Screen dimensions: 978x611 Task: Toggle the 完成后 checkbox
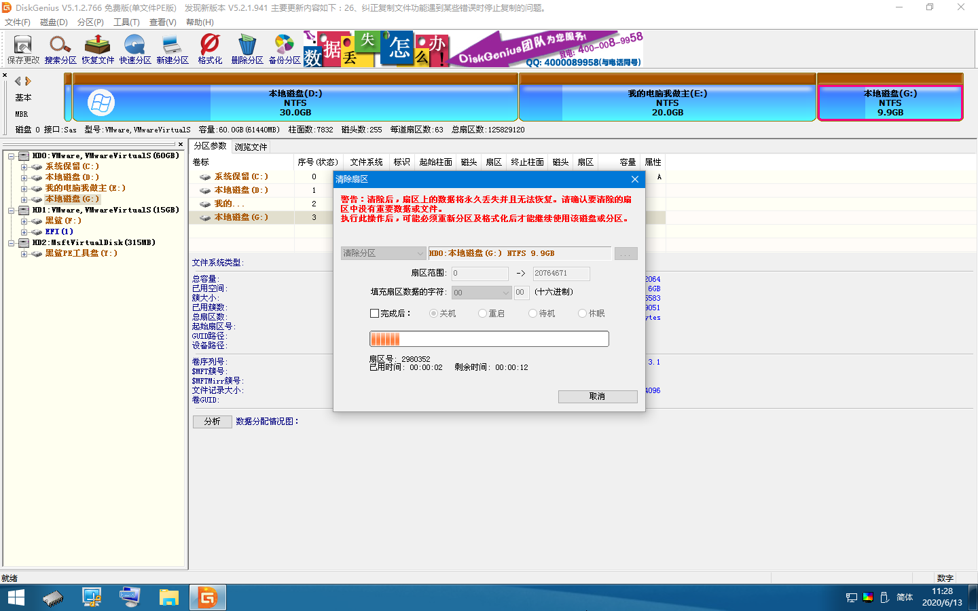[374, 314]
